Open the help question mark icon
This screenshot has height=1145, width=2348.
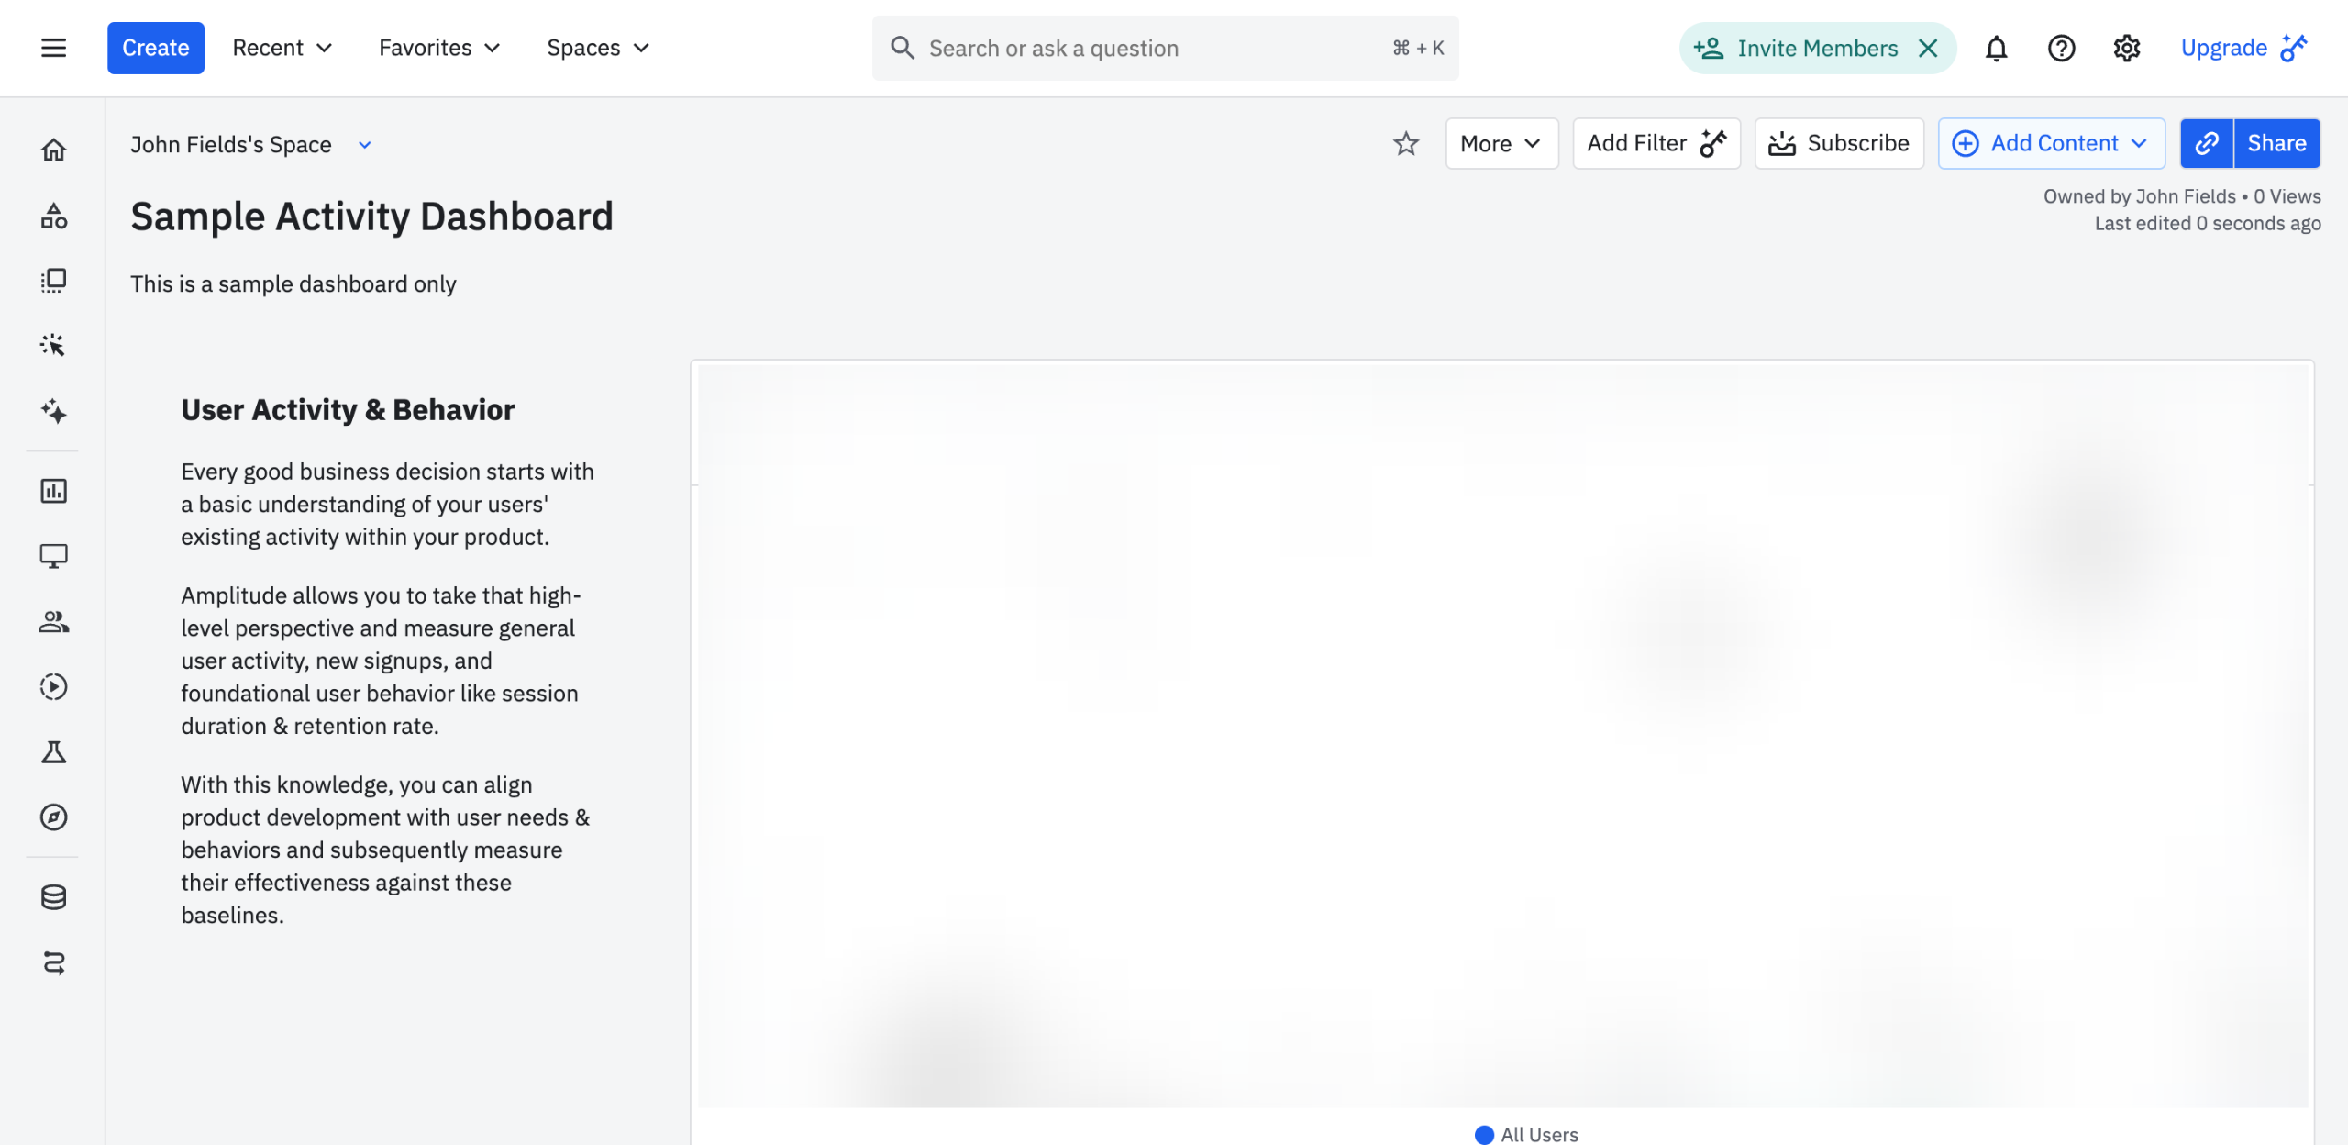(x=2061, y=48)
